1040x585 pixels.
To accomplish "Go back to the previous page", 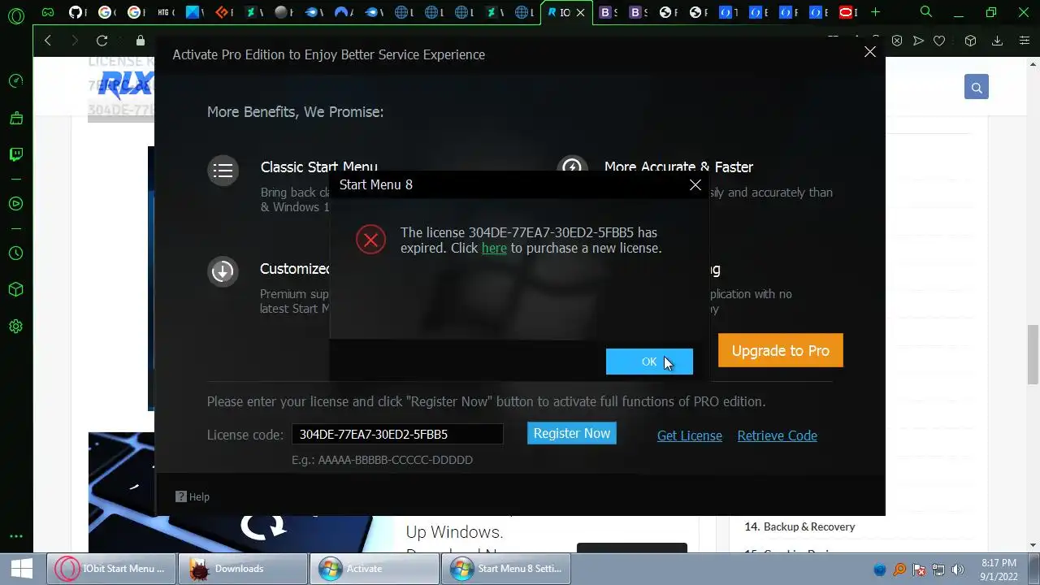I will (48, 41).
